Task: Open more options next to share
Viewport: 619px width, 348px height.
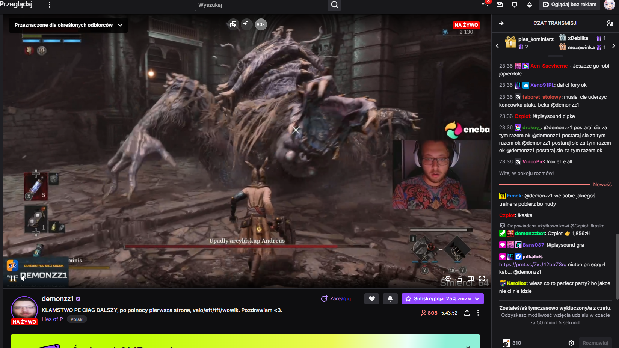Action: point(478,313)
